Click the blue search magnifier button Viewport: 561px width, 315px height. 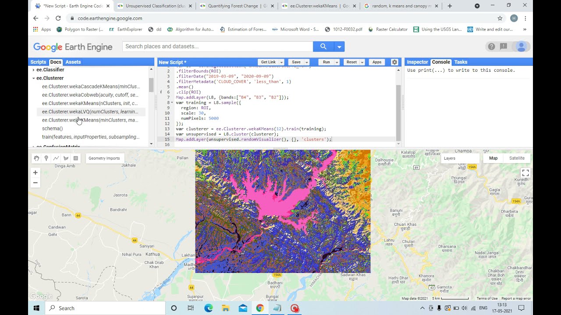pyautogui.click(x=323, y=46)
